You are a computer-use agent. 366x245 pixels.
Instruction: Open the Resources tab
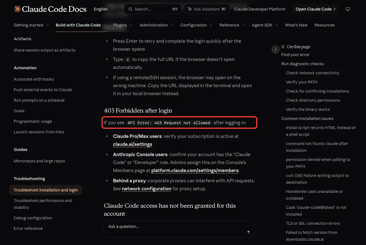(x=325, y=25)
